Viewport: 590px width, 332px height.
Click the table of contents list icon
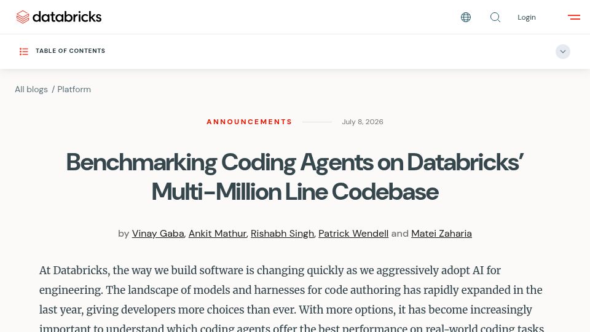click(x=24, y=52)
